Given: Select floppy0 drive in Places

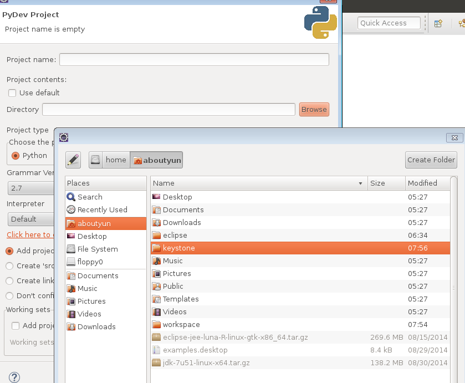Looking at the screenshot, I should point(90,262).
